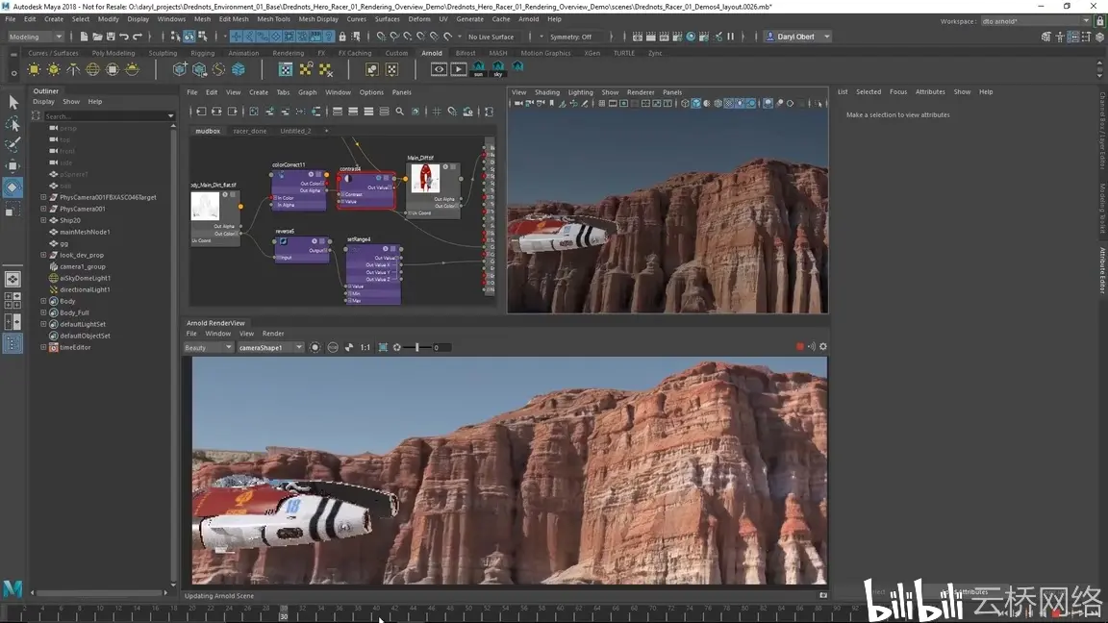The image size is (1108, 623).
Task: Select the arrow Select tool in toolbox
Action: click(13, 102)
